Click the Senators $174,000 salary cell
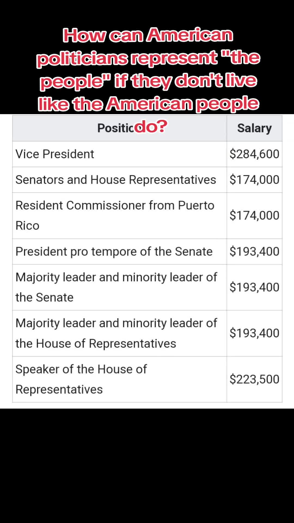Screen dimensions: 294x523 (x=255, y=180)
